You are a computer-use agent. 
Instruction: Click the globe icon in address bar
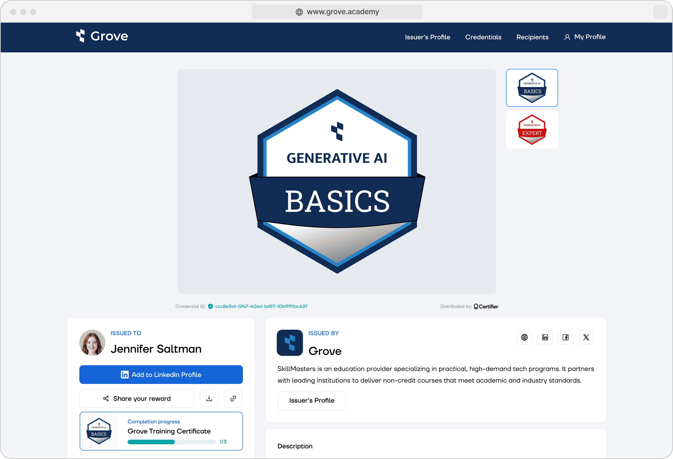(x=299, y=12)
